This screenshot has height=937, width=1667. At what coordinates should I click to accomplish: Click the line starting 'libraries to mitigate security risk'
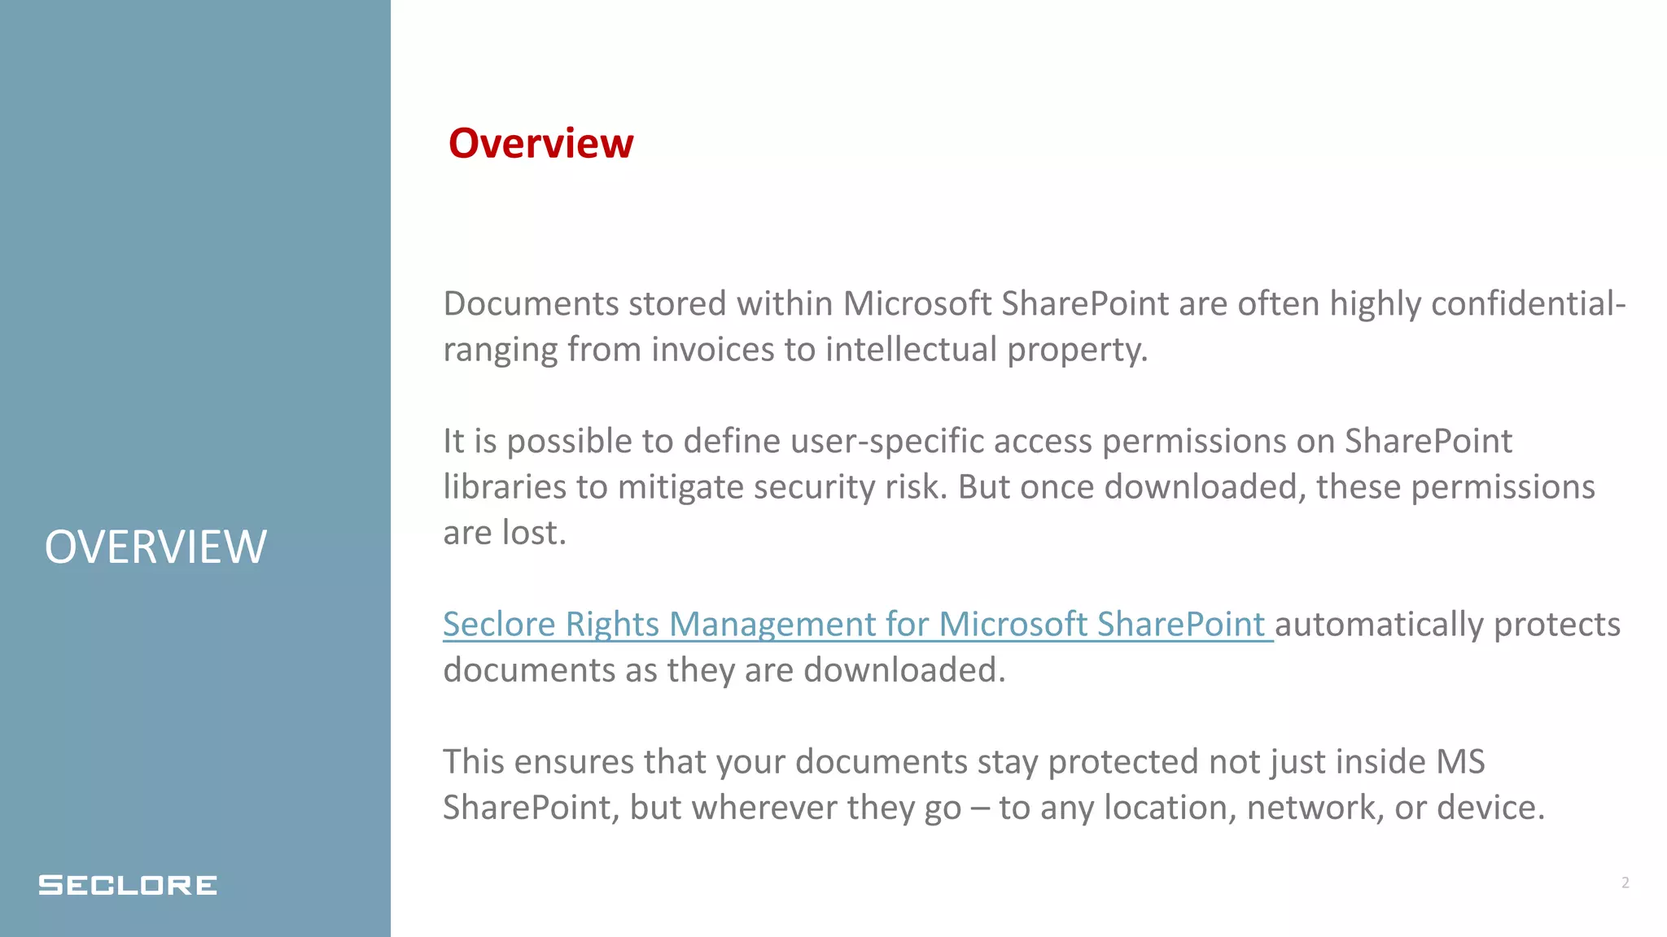(1019, 487)
